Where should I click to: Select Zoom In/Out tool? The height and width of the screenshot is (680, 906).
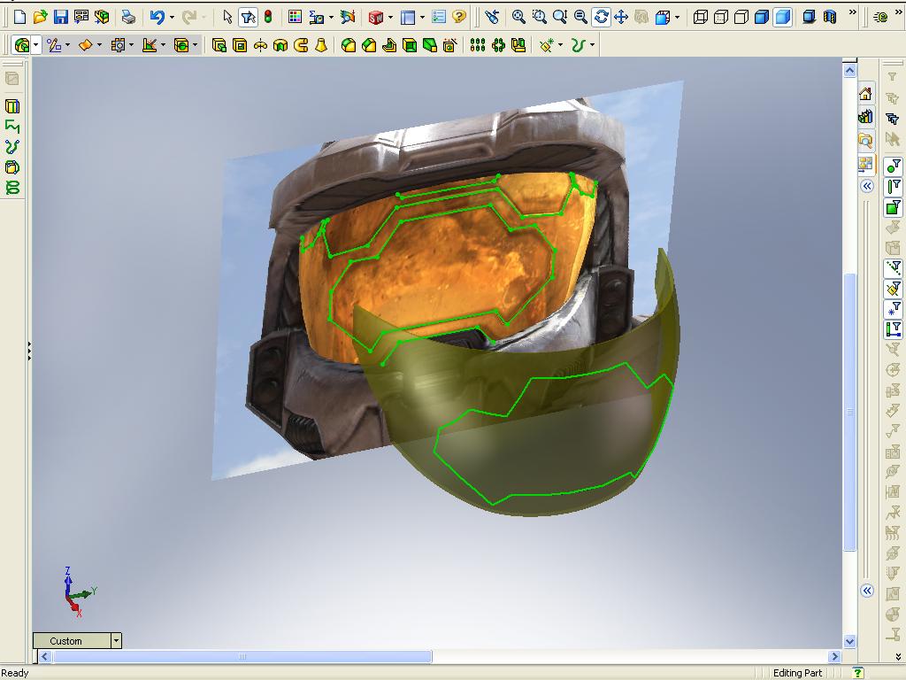click(559, 17)
